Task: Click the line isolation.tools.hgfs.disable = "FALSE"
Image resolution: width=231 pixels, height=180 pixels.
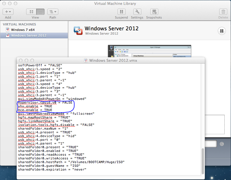Action: (56, 125)
